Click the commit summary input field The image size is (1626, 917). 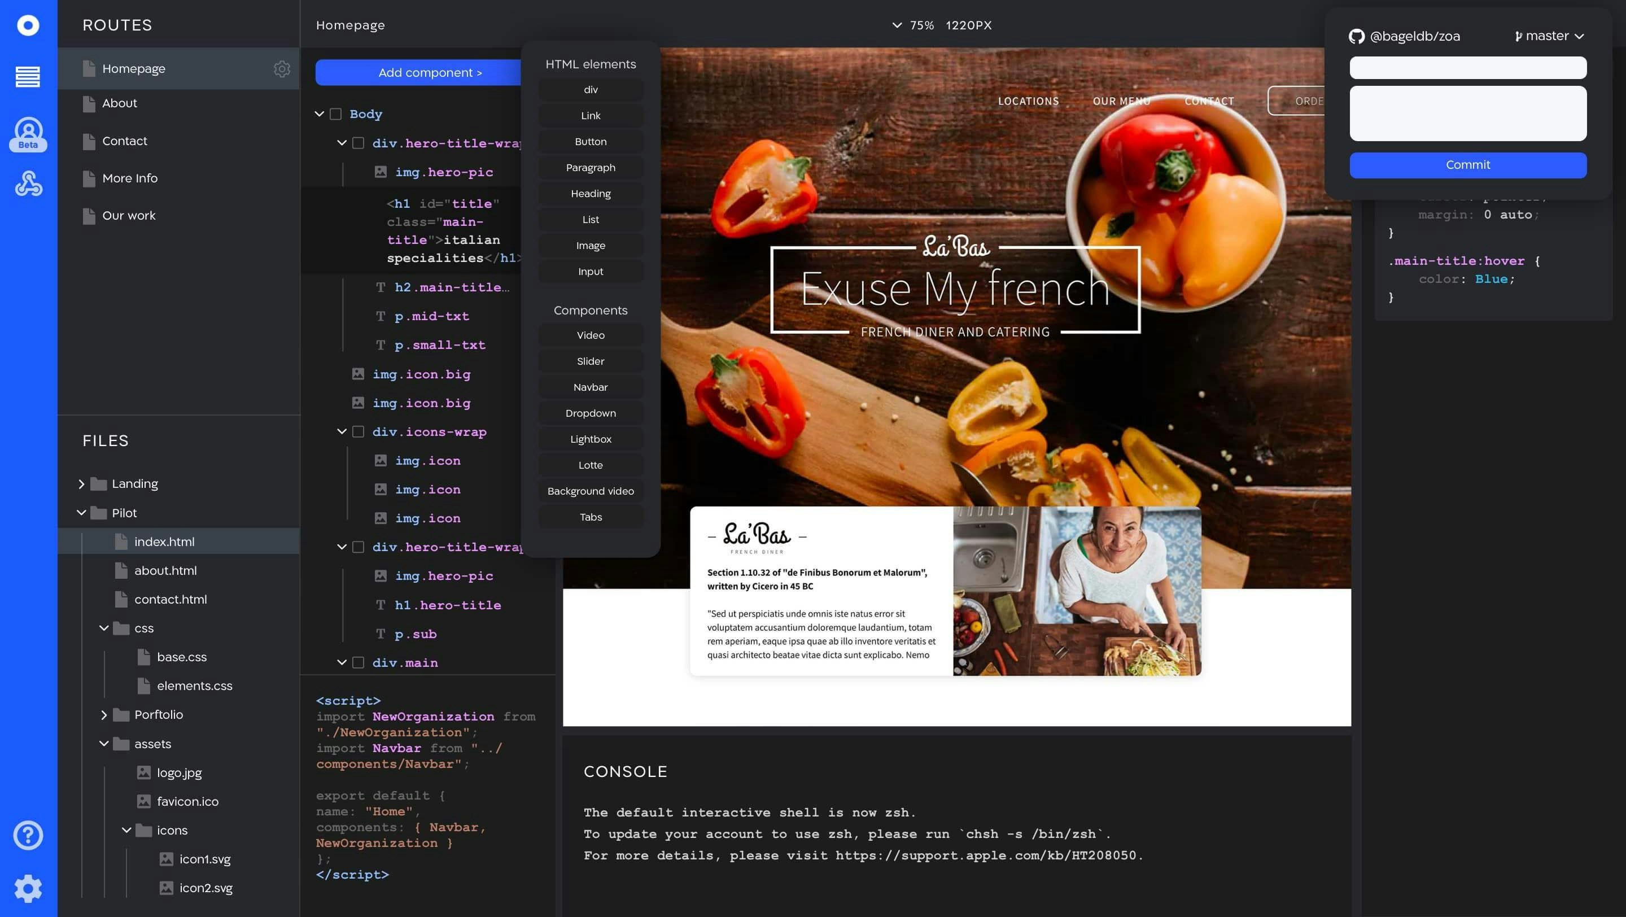pyautogui.click(x=1467, y=68)
